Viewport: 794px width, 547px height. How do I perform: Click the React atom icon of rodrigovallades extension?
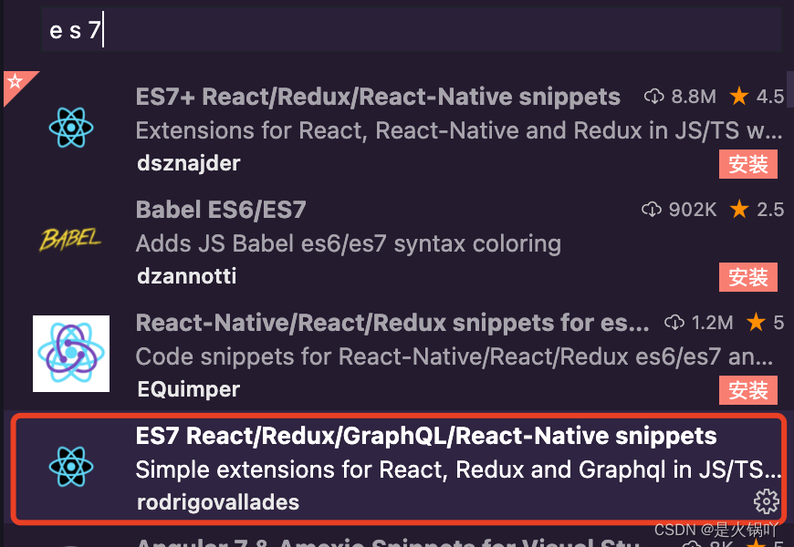(x=71, y=467)
